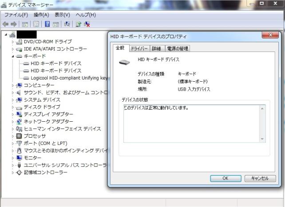The height and width of the screenshot is (207, 285).
Task: Click the ディスク ドライブ icon
Action: pyautogui.click(x=19, y=107)
